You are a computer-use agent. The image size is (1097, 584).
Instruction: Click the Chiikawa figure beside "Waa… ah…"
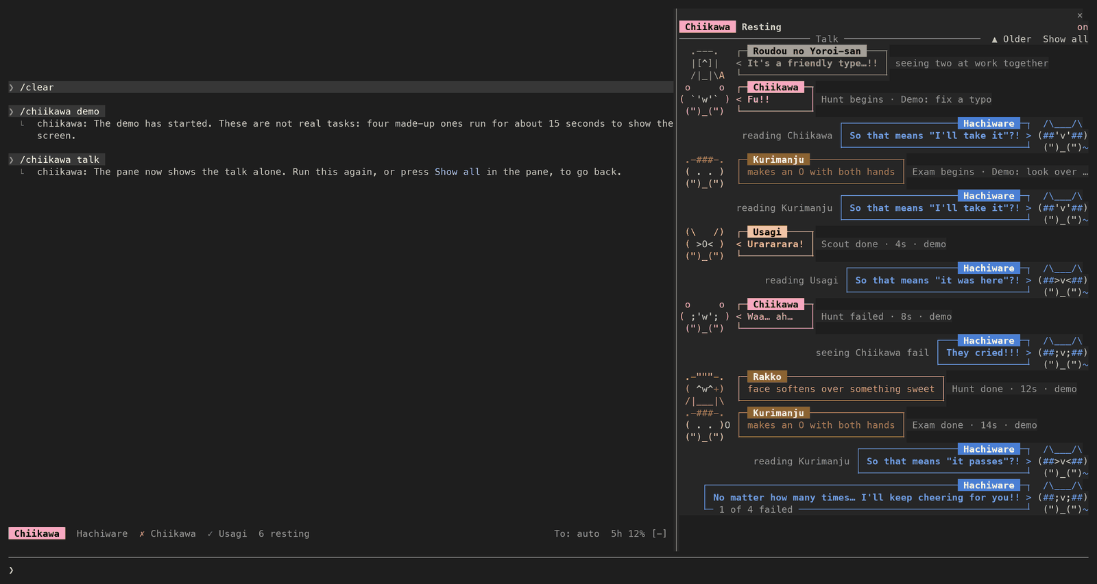pyautogui.click(x=705, y=316)
